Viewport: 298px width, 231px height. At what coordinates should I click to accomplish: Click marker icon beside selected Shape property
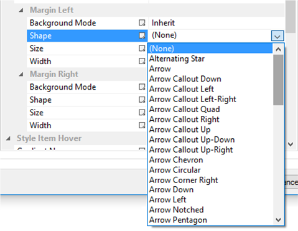coord(142,35)
